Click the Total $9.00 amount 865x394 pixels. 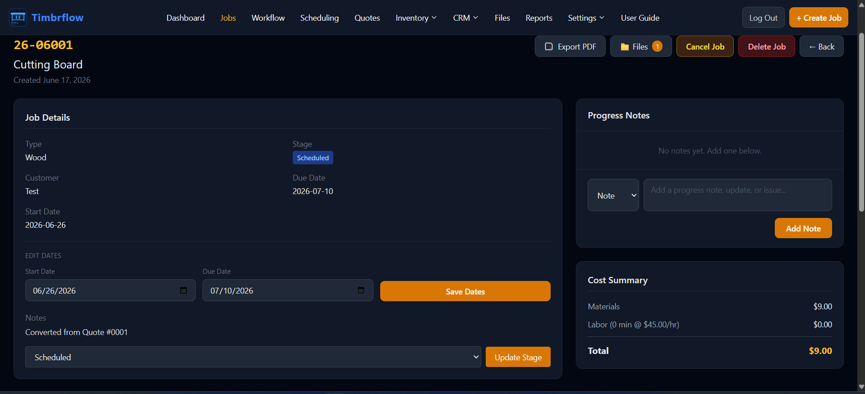click(820, 351)
